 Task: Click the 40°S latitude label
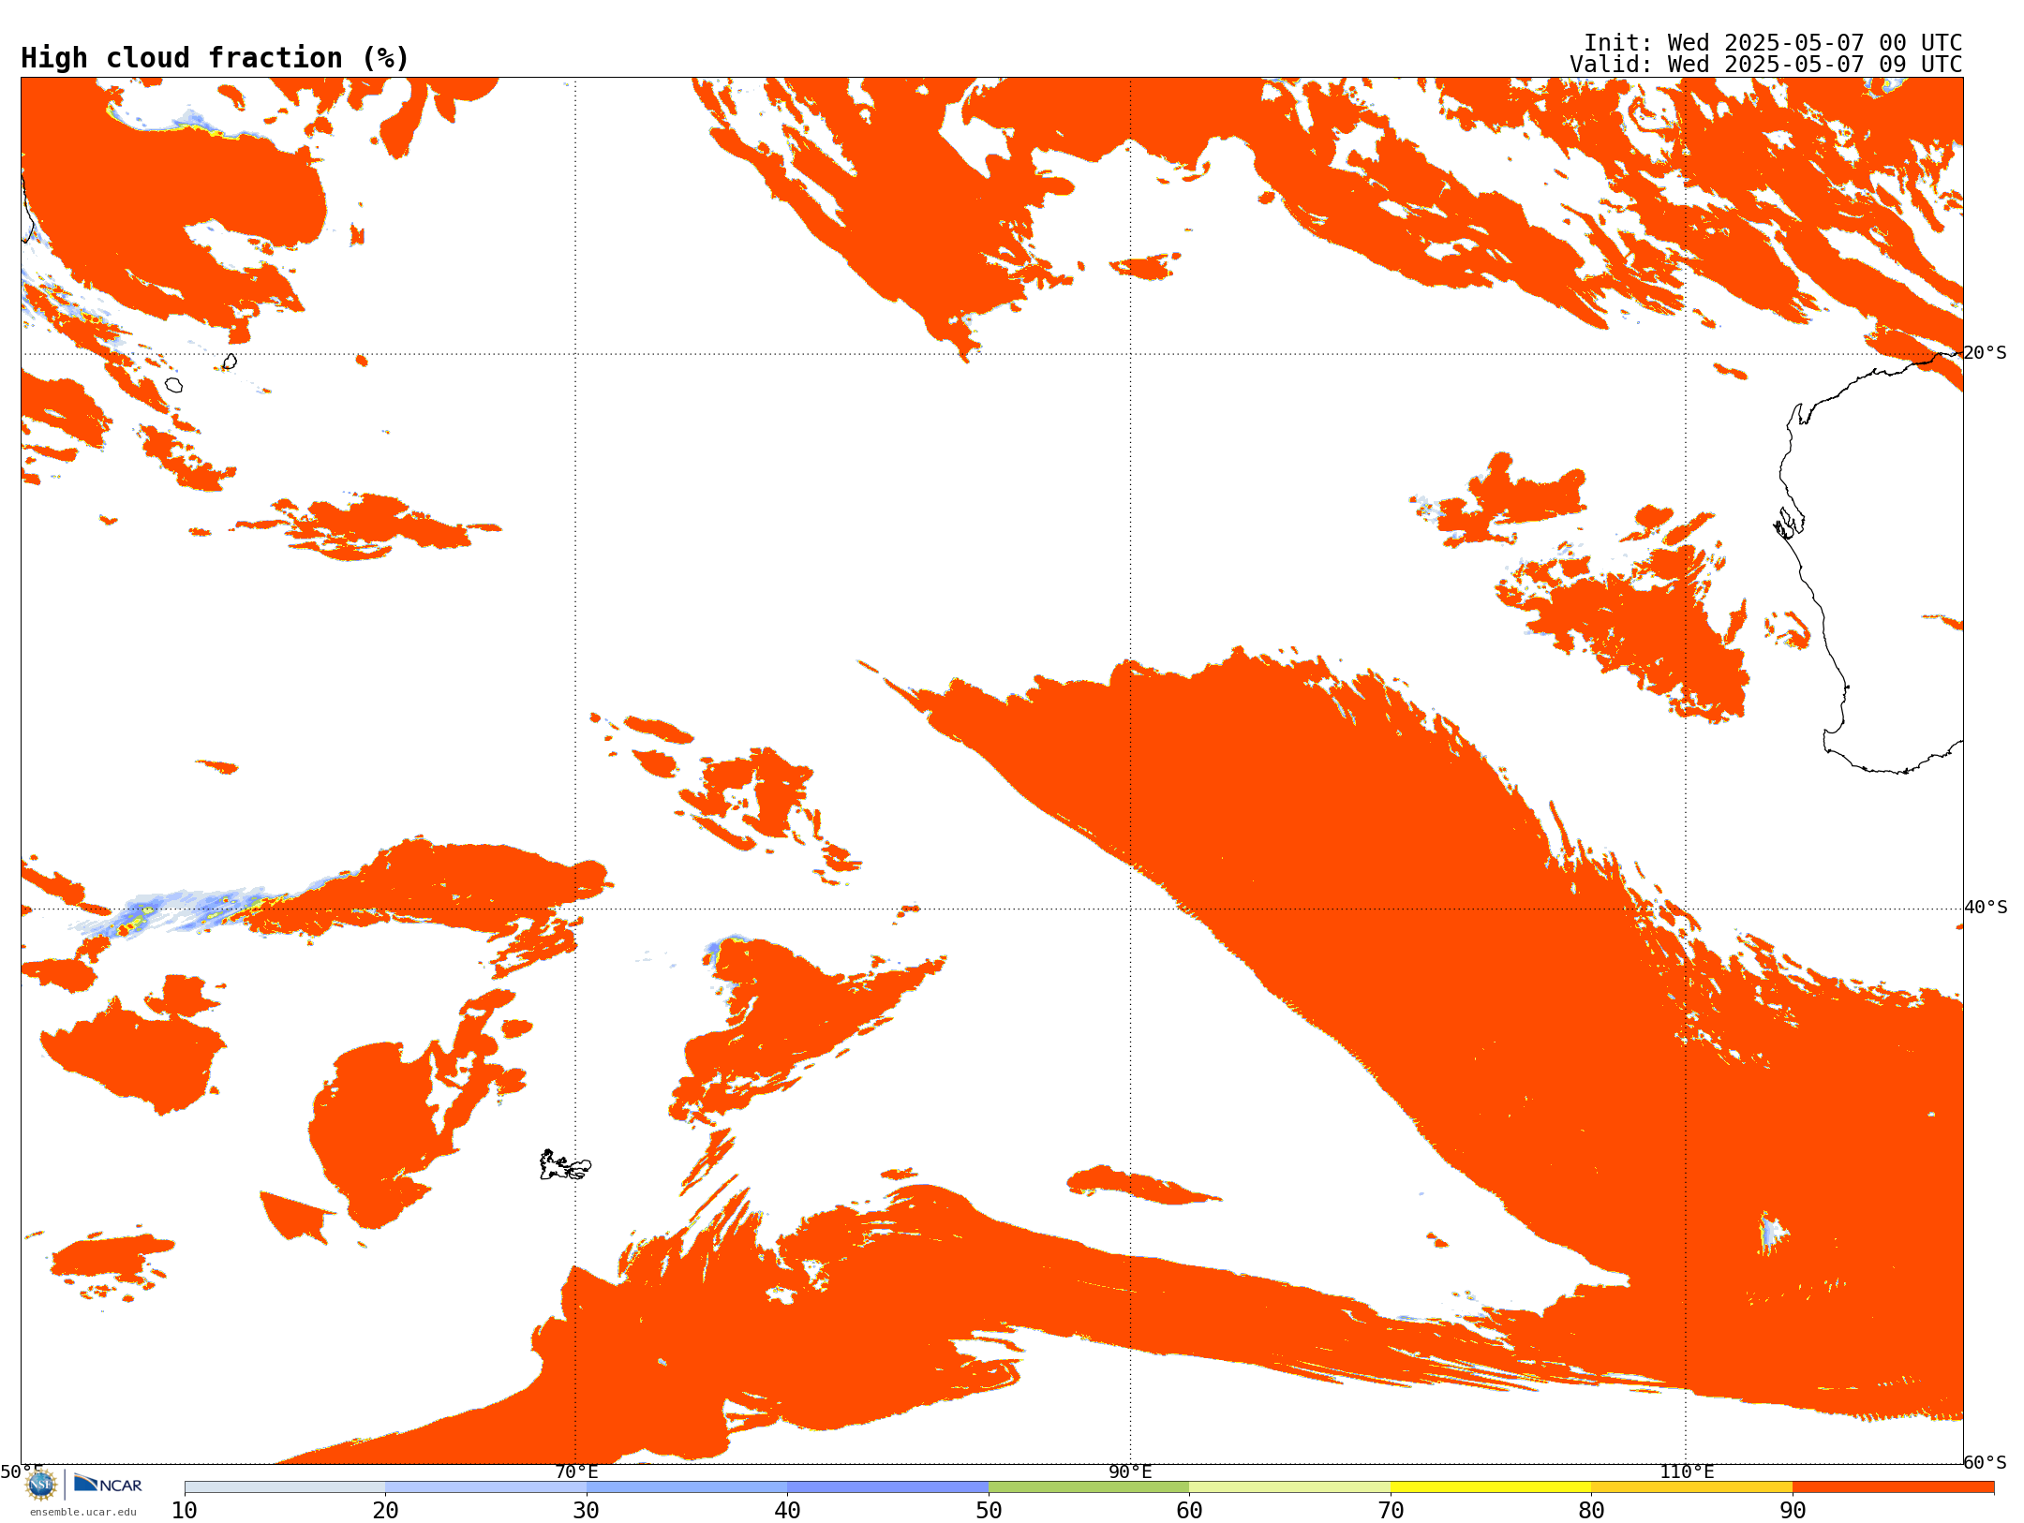[x=1986, y=908]
